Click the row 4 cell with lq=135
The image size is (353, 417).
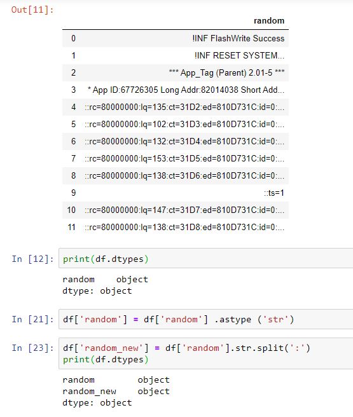tap(184, 107)
